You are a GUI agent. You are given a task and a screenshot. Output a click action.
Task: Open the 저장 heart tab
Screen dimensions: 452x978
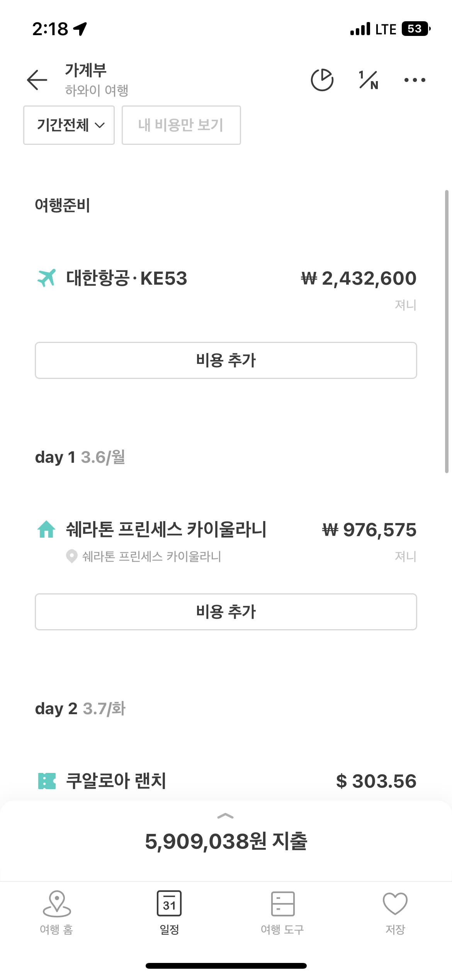[395, 913]
